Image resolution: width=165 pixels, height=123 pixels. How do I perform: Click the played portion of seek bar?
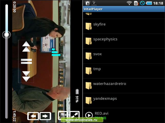pos(7,18)
